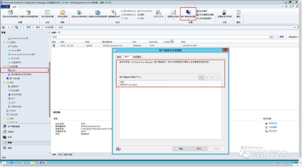Screen dimensions: 302x167
Task: Select the 站点 node in the tree
Action: 11,70
